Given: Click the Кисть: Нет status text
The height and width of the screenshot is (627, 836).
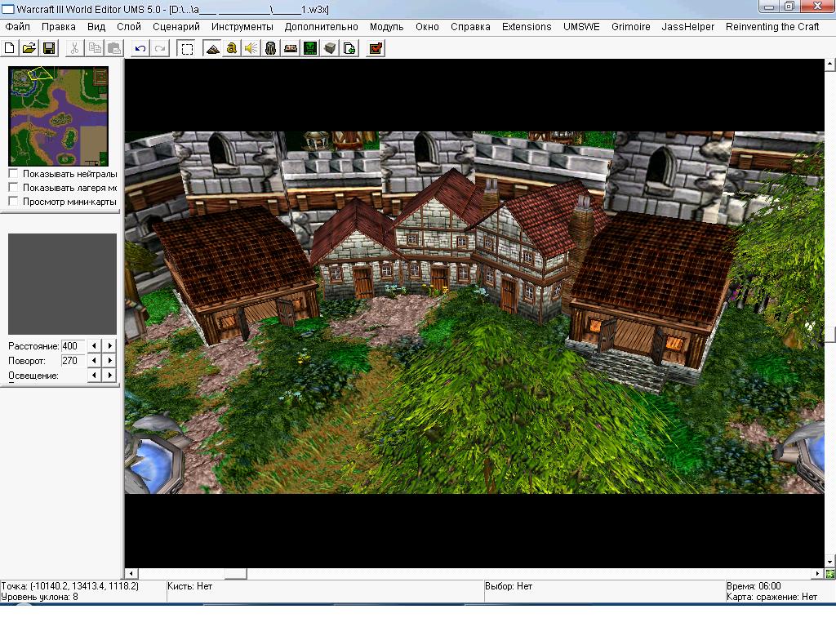Looking at the screenshot, I should point(189,586).
